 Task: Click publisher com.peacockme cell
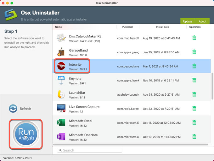[x=128, y=66]
